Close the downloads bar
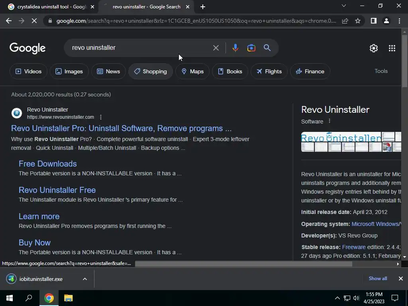 coord(401,279)
